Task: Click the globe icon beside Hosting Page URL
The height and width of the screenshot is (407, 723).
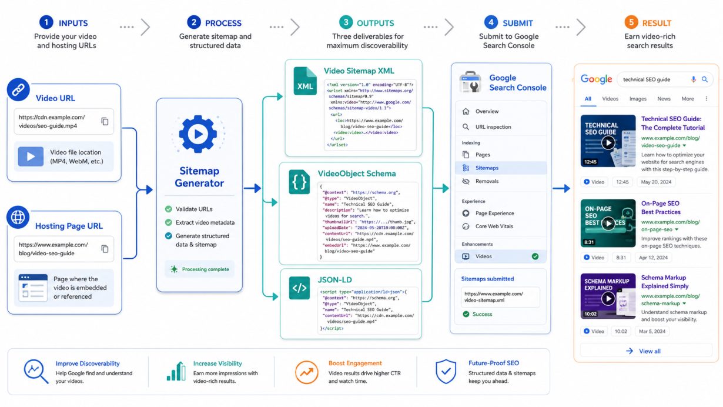Action: click(x=18, y=218)
